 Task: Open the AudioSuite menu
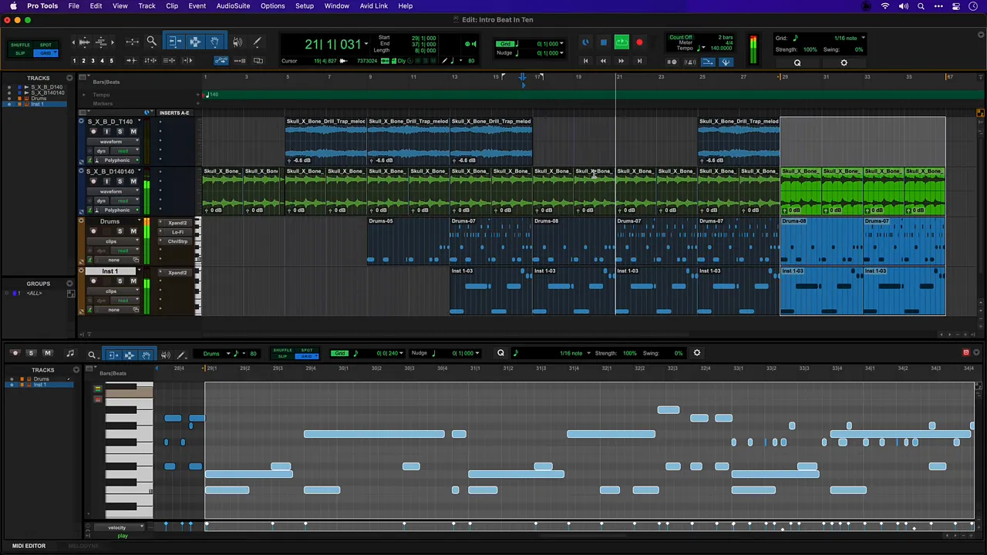tap(233, 5)
